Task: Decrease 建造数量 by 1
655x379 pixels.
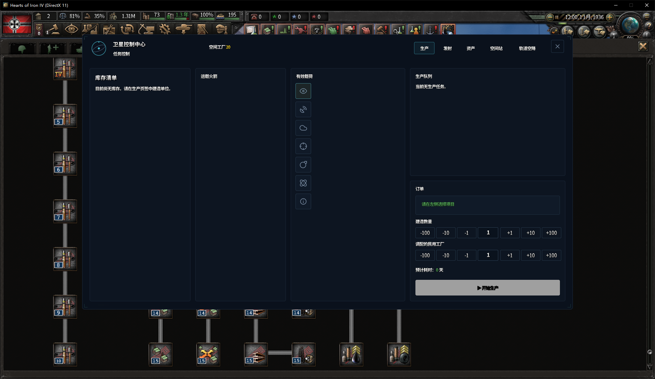Action: 467,233
